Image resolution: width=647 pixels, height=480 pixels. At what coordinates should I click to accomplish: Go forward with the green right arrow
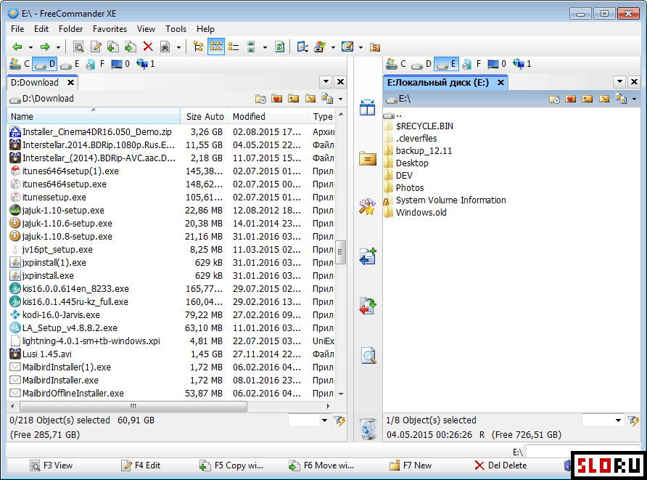[x=45, y=47]
